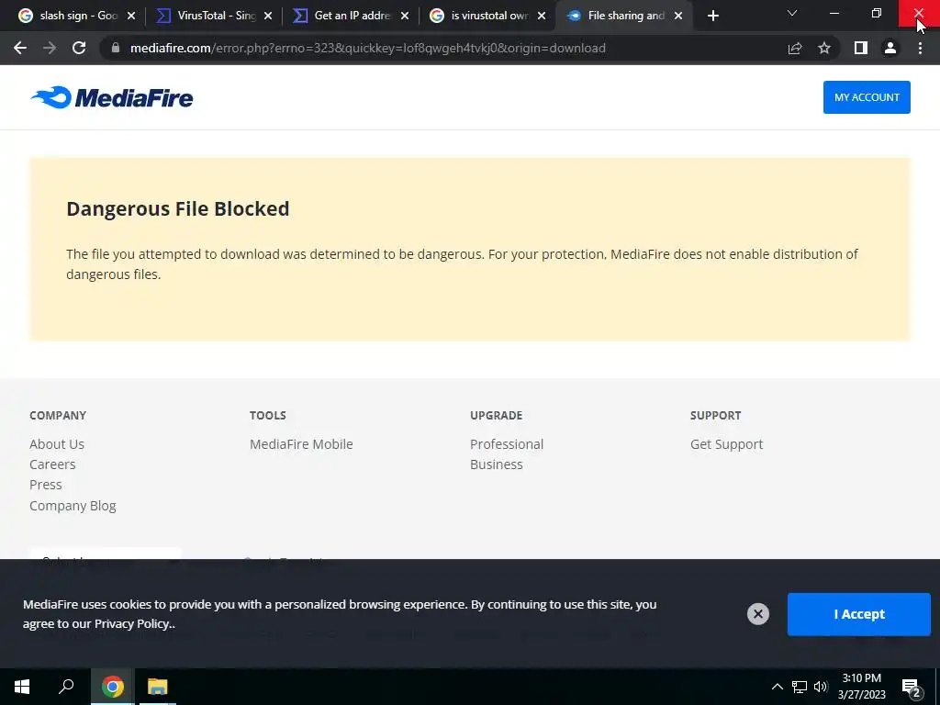Go back using browser back arrow
The height and width of the screenshot is (705, 940).
tap(20, 48)
